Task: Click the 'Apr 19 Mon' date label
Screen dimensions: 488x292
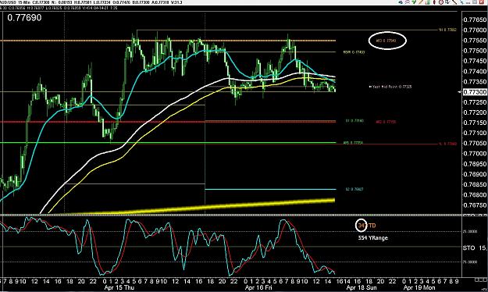Action: click(x=419, y=287)
